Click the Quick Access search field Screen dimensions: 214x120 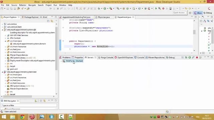180,13
